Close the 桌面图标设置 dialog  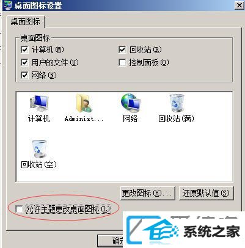click(239, 5)
